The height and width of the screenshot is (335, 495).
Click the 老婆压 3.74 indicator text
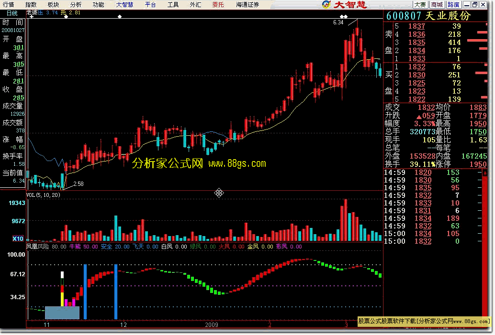(x=42, y=12)
